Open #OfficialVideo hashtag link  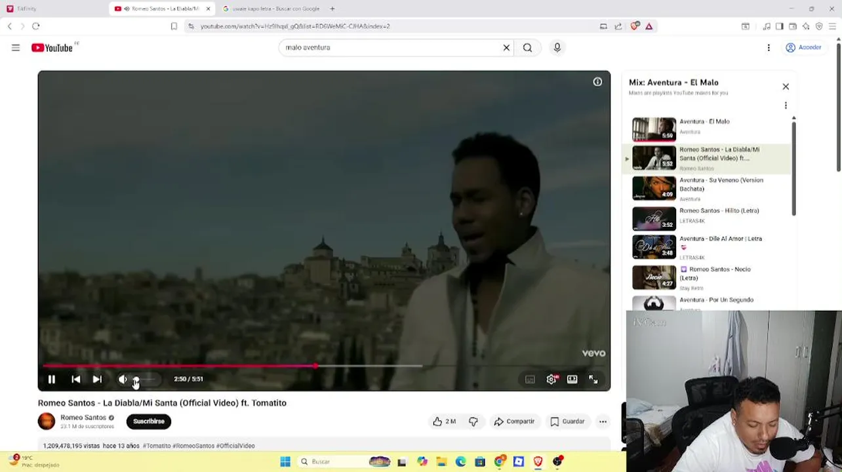click(235, 446)
